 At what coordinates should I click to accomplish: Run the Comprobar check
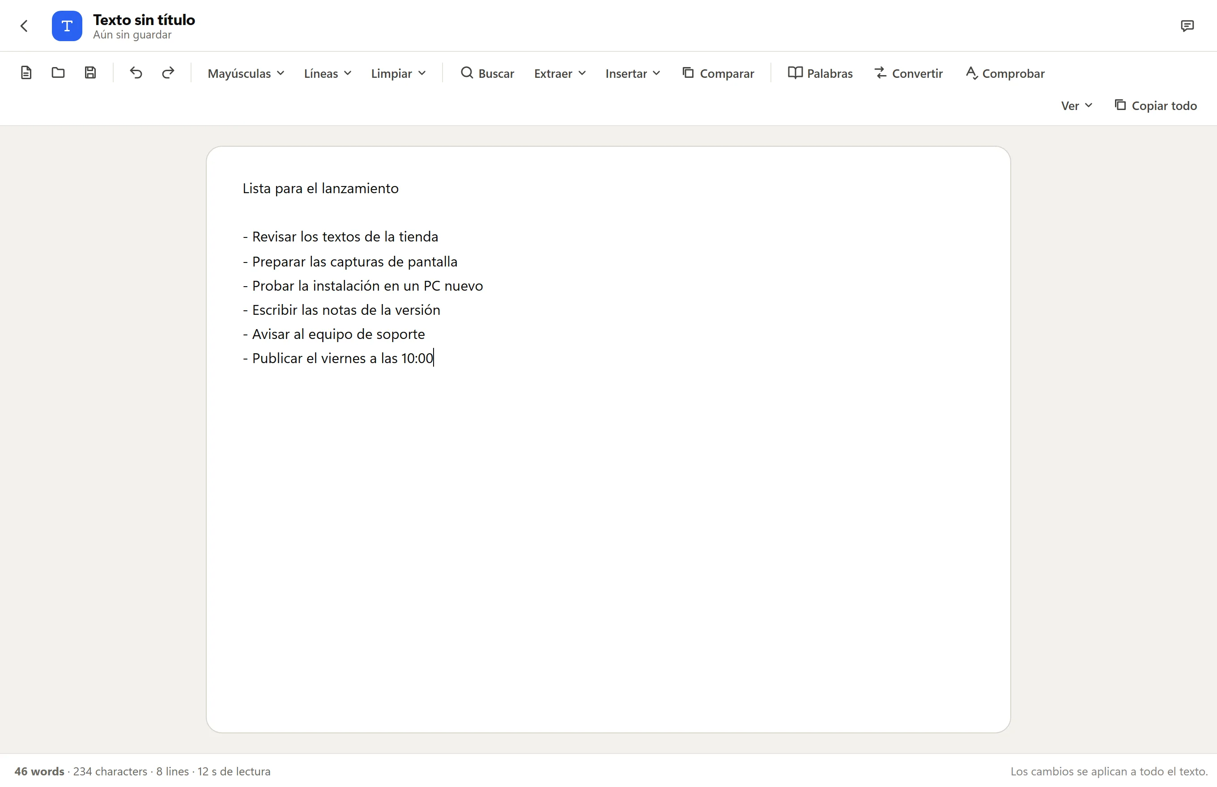(1005, 73)
